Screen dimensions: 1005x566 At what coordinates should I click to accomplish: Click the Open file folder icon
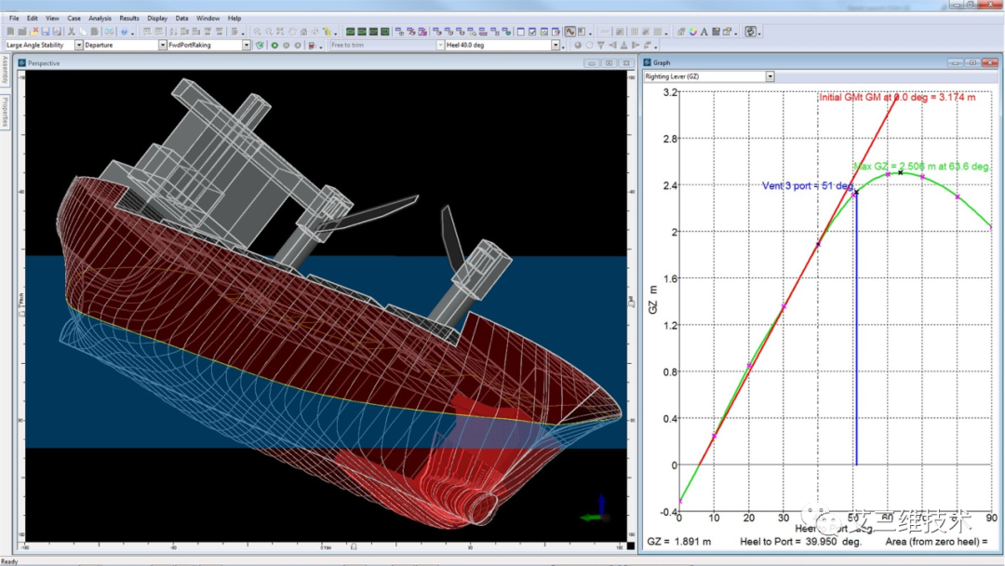[21, 32]
